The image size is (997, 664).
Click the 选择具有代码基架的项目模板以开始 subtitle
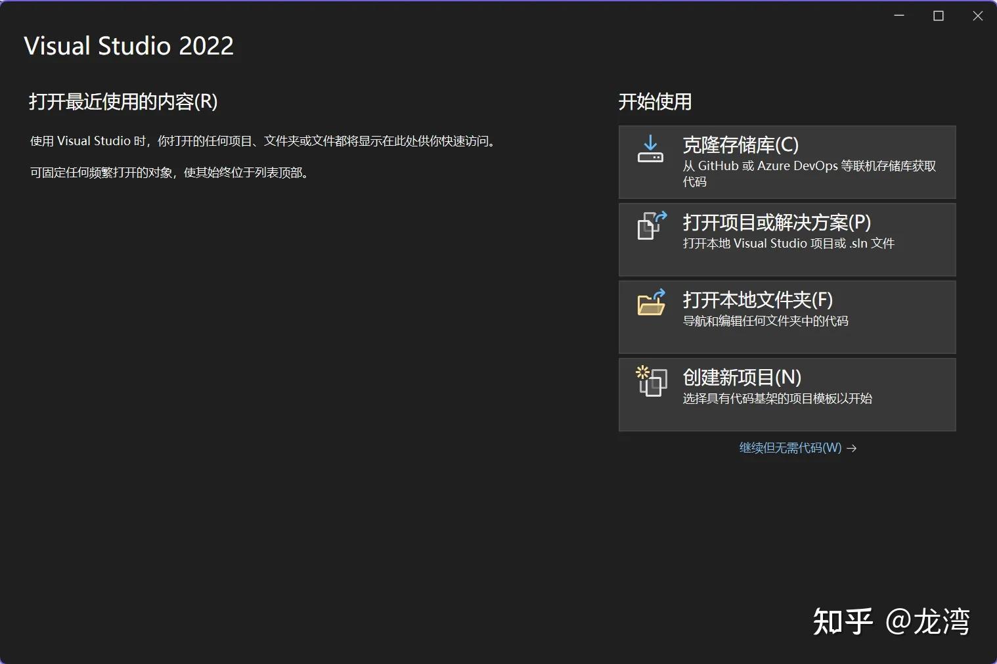coord(777,398)
